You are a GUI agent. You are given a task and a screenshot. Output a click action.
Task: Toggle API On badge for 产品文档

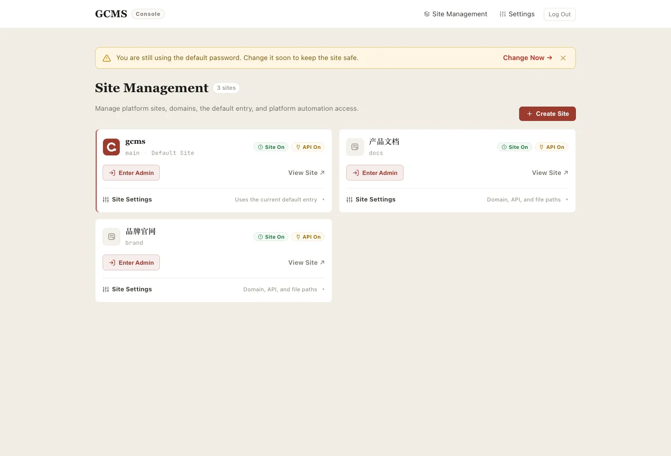552,147
